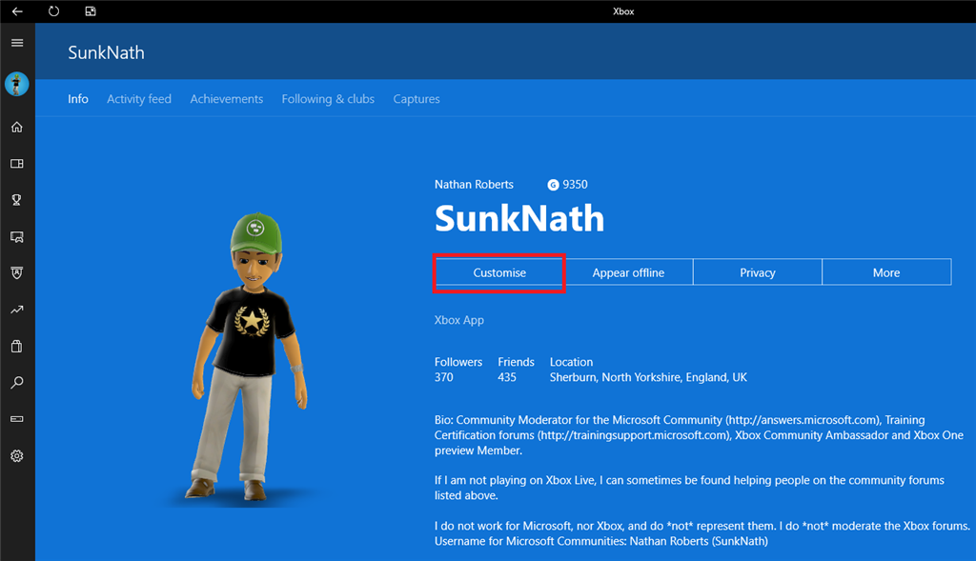Viewport: 976px width, 561px height.
Task: Open Clubs shield icon in sidebar
Action: pos(17,273)
